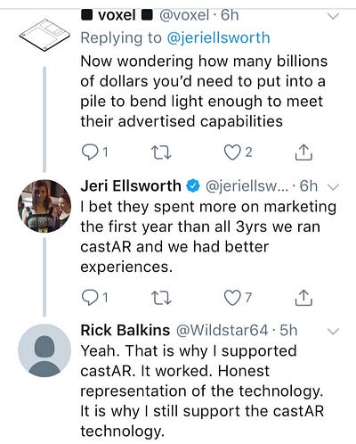This screenshot has height=444, width=356.
Task: Share voxel's tweet via share icon
Action: coord(303,152)
